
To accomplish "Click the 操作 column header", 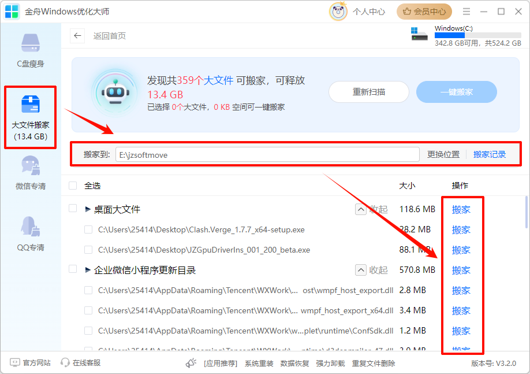I will pyautogui.click(x=460, y=186).
